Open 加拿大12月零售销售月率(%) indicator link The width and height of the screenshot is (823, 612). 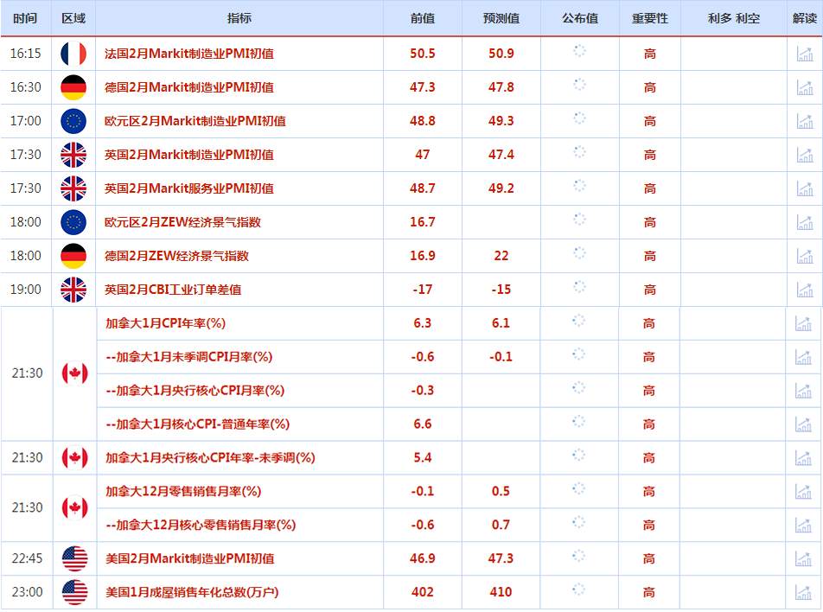(x=183, y=491)
